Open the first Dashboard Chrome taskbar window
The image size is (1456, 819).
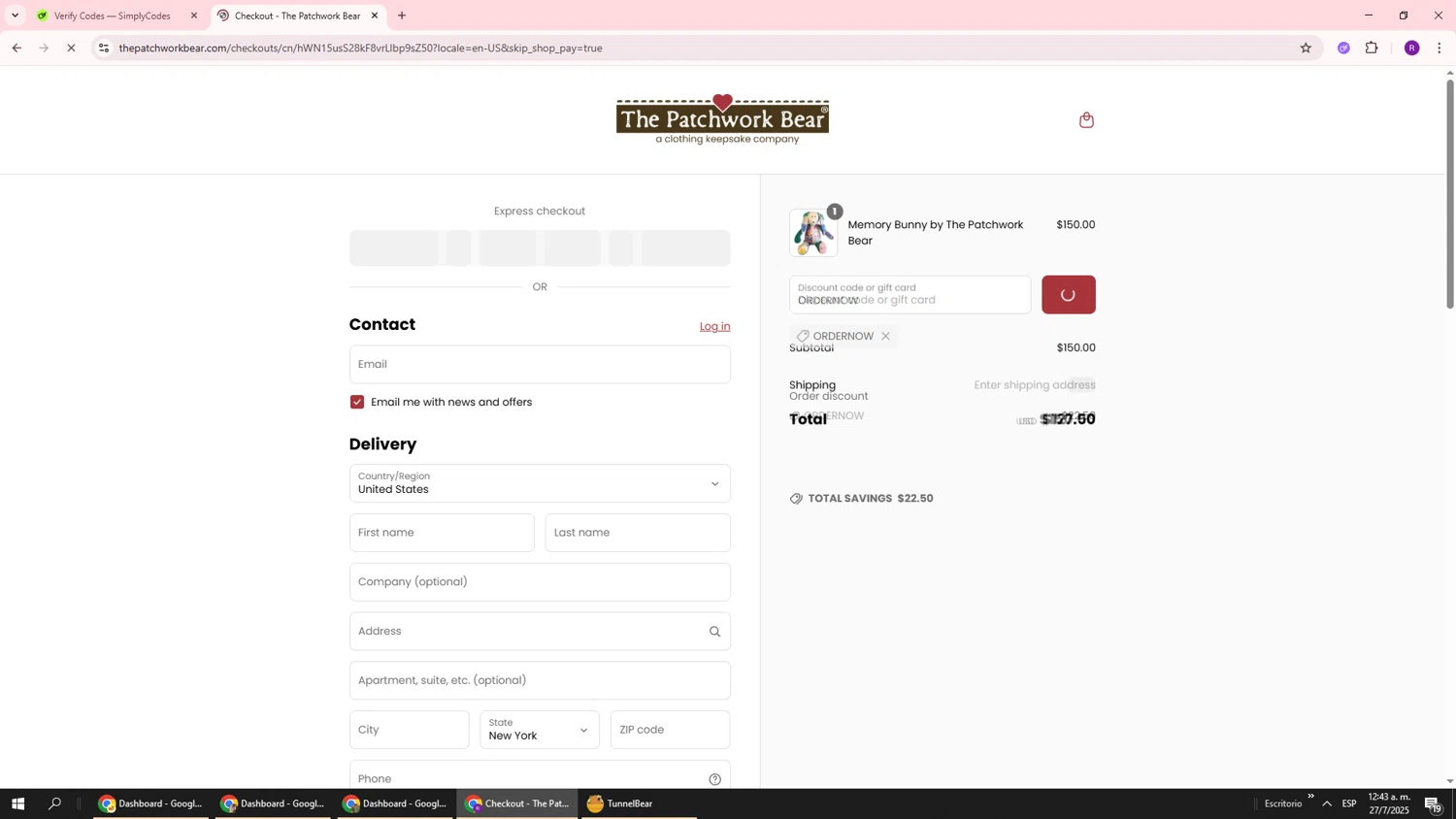(x=151, y=803)
